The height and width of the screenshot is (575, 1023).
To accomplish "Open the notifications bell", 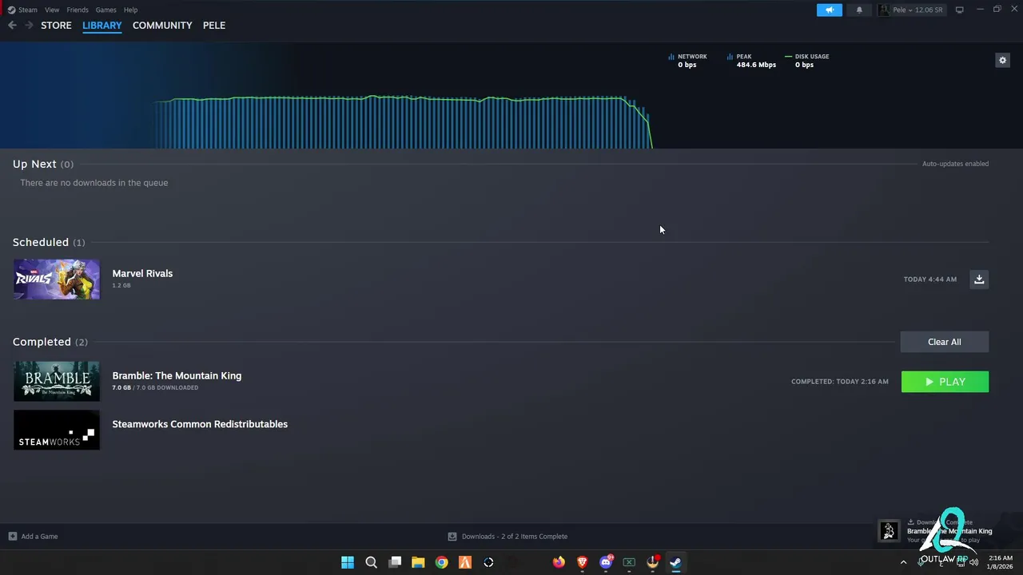I will point(859,10).
